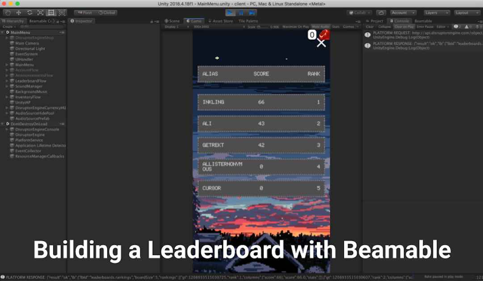Collapse the MainMenu scene
This screenshot has height=281, width=483.
(3, 33)
